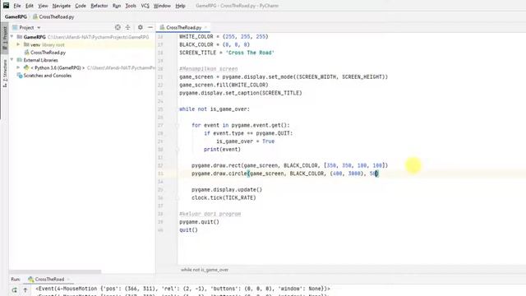The height and width of the screenshot is (296, 526).
Task: Click the print(event) line
Action: [222, 150]
